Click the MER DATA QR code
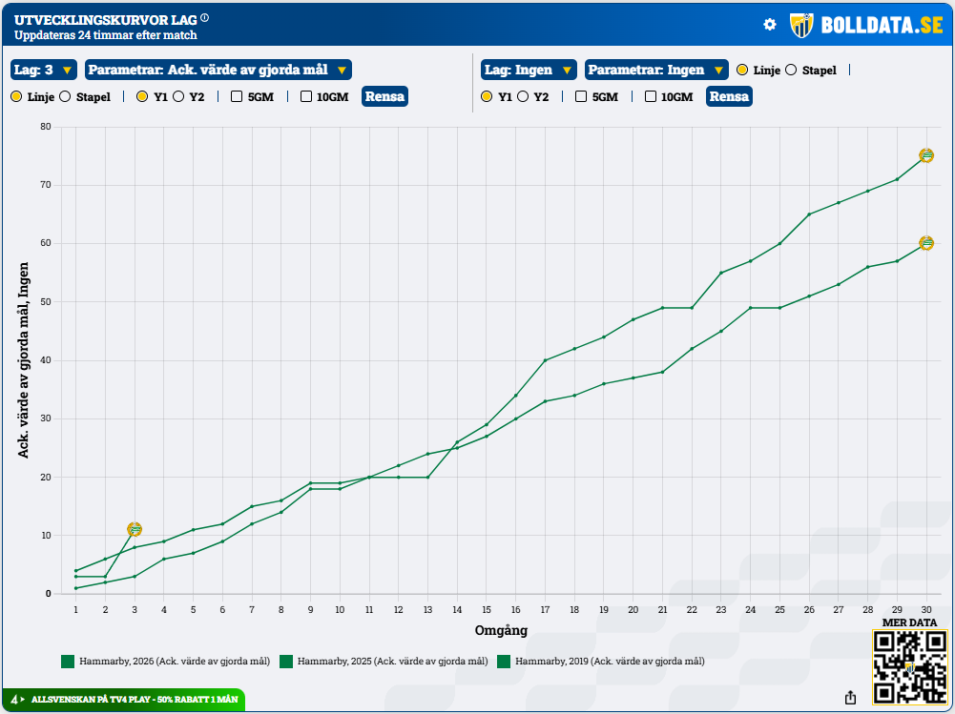The image size is (955, 714). coord(908,666)
